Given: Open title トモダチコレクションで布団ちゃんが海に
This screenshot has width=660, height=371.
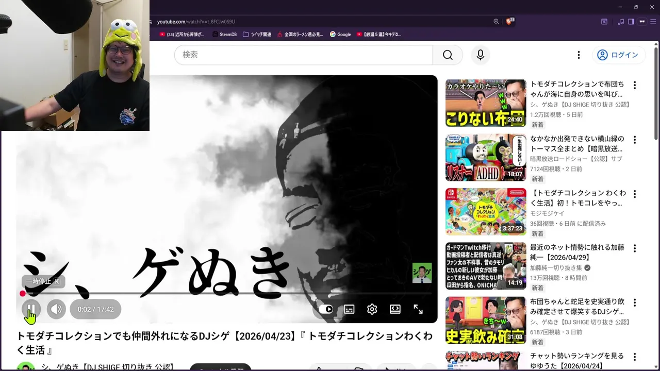Looking at the screenshot, I should click(577, 89).
